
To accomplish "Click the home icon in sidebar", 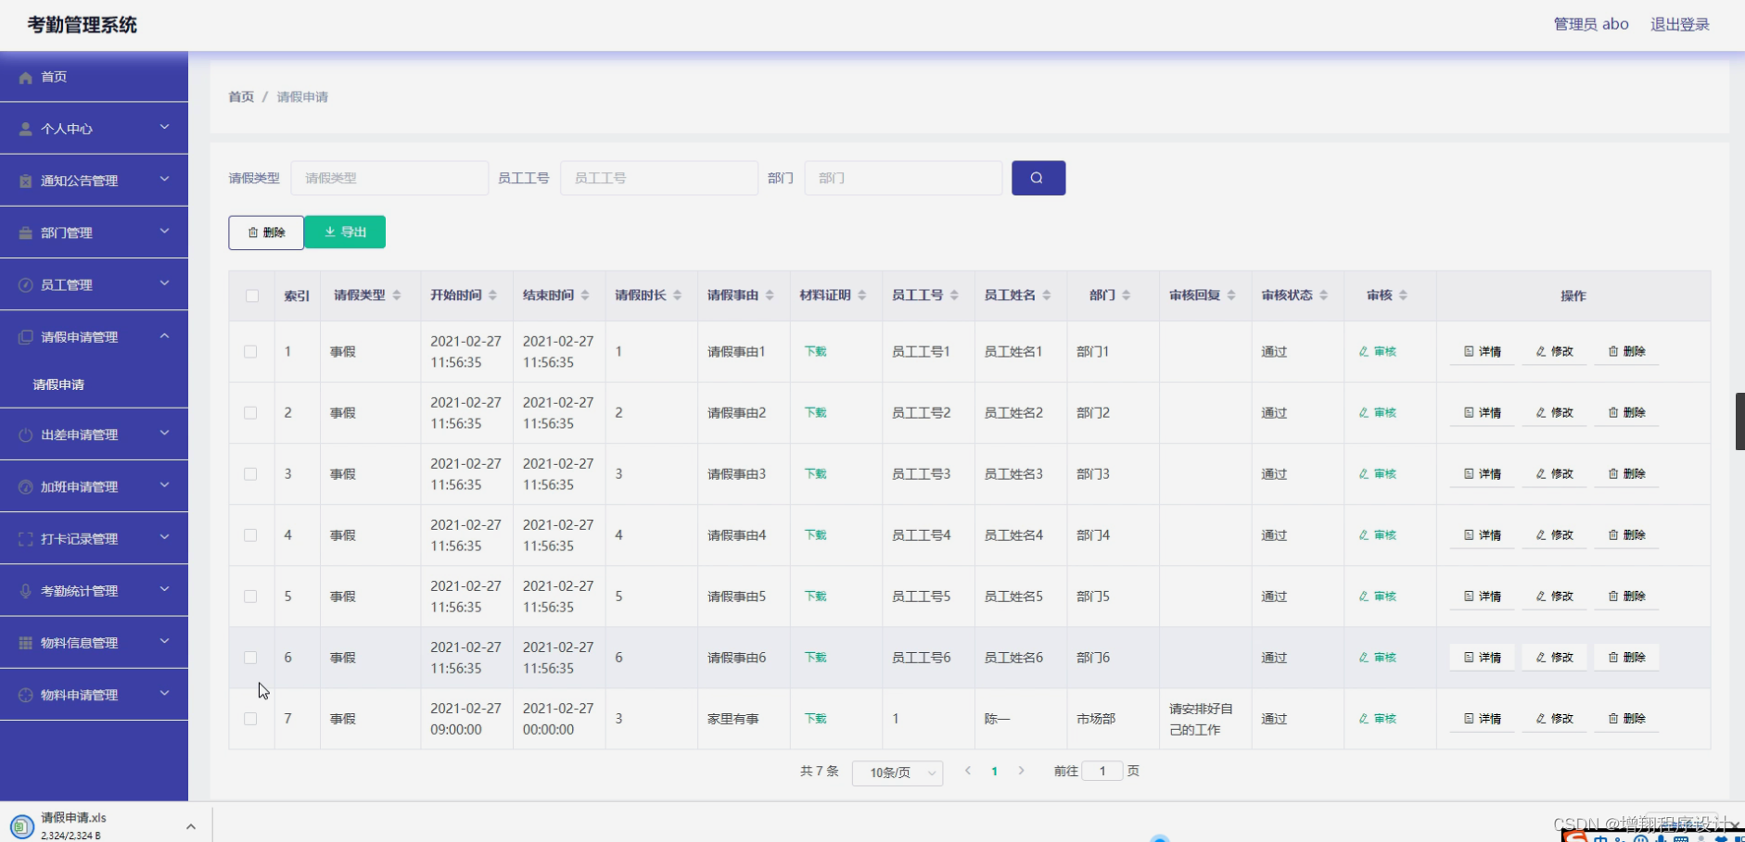I will pyautogui.click(x=26, y=78).
